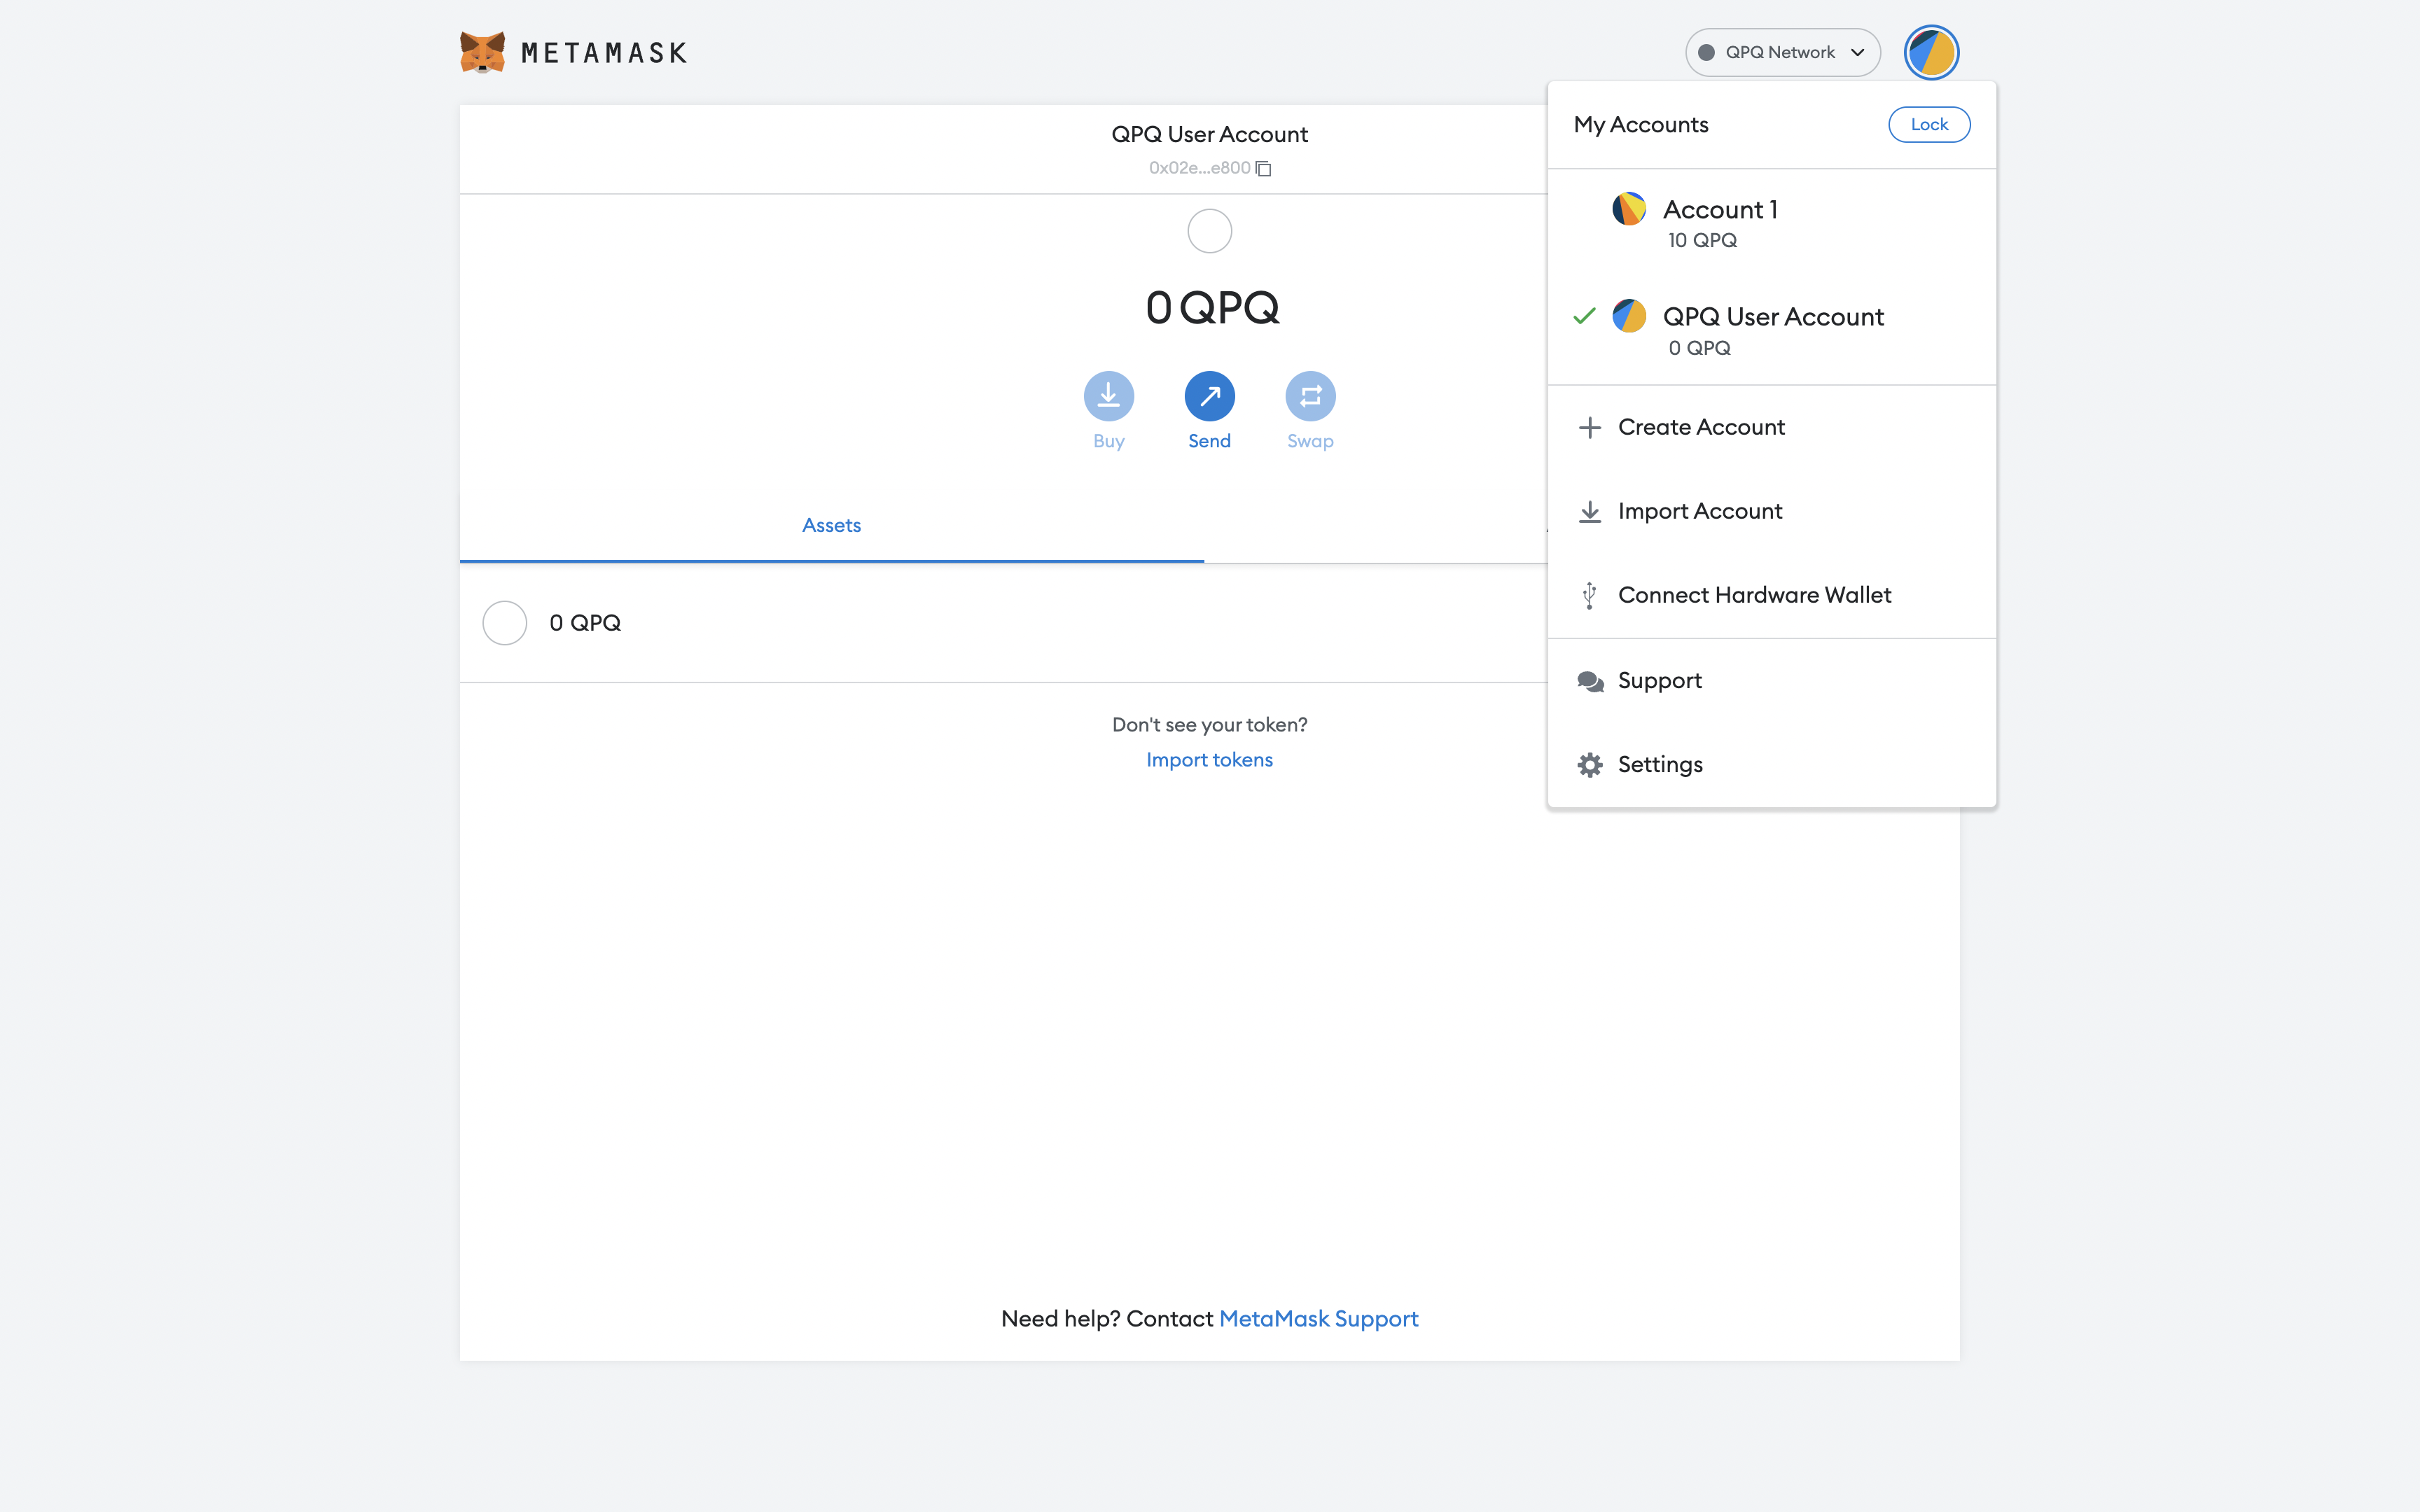
Task: Select Create Account menu item
Action: pos(1772,428)
